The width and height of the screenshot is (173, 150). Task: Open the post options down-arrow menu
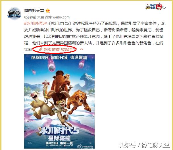tap(164, 8)
